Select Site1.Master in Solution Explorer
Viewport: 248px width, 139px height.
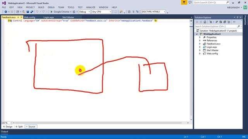[x=212, y=50]
